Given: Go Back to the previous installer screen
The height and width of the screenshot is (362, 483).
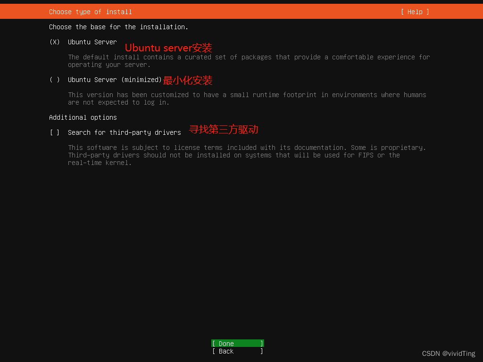Looking at the screenshot, I should point(237,351).
